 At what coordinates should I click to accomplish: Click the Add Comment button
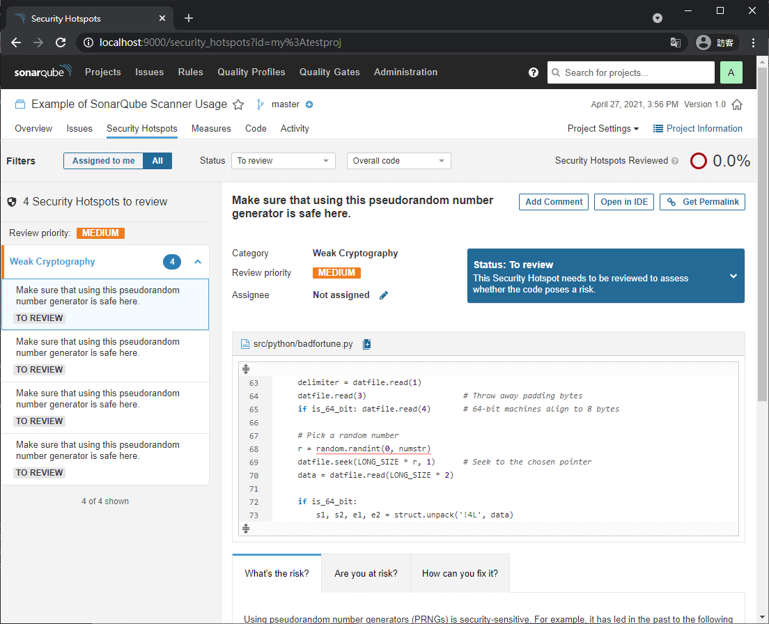point(554,202)
